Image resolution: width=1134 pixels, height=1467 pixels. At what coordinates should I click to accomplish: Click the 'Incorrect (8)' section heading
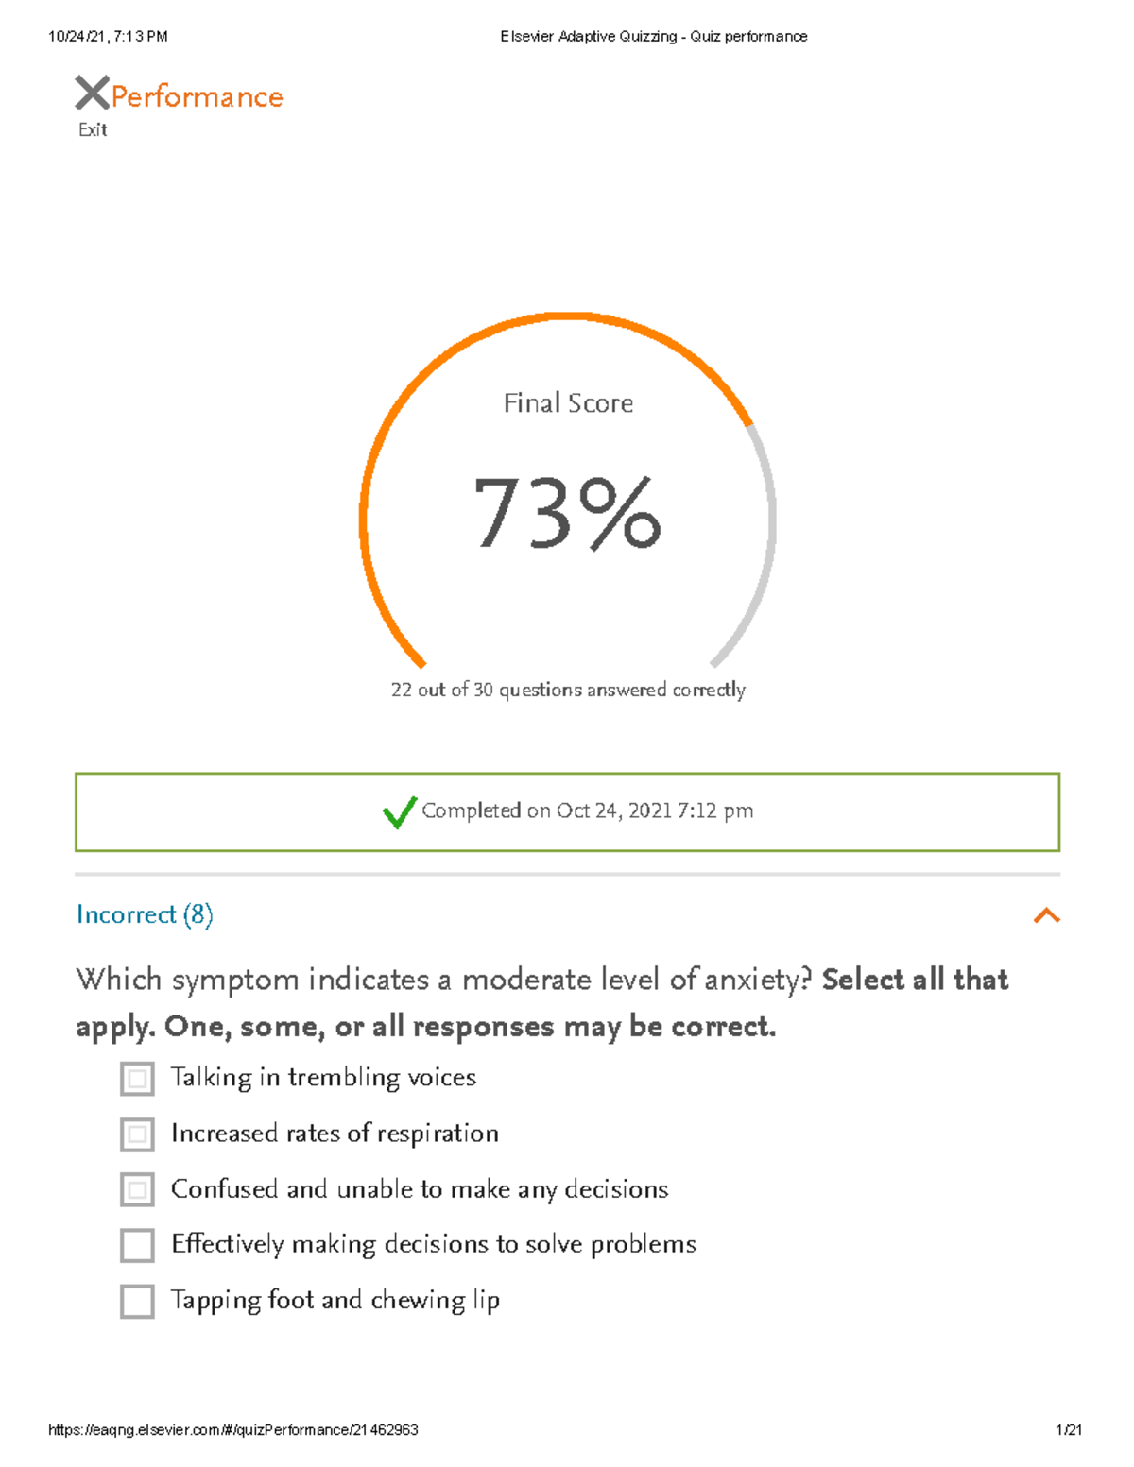(145, 914)
